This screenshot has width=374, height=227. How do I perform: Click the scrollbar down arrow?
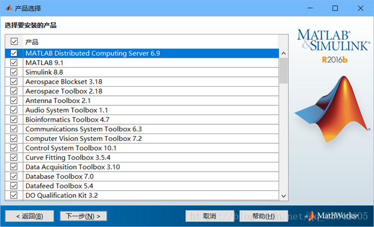tap(283, 196)
